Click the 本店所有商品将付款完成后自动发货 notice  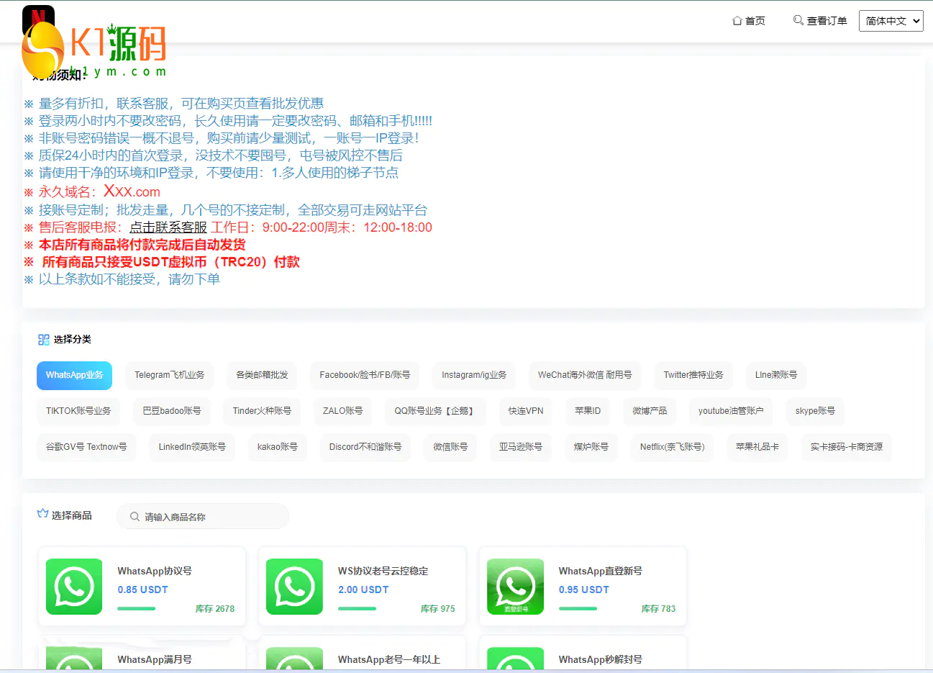click(x=135, y=245)
